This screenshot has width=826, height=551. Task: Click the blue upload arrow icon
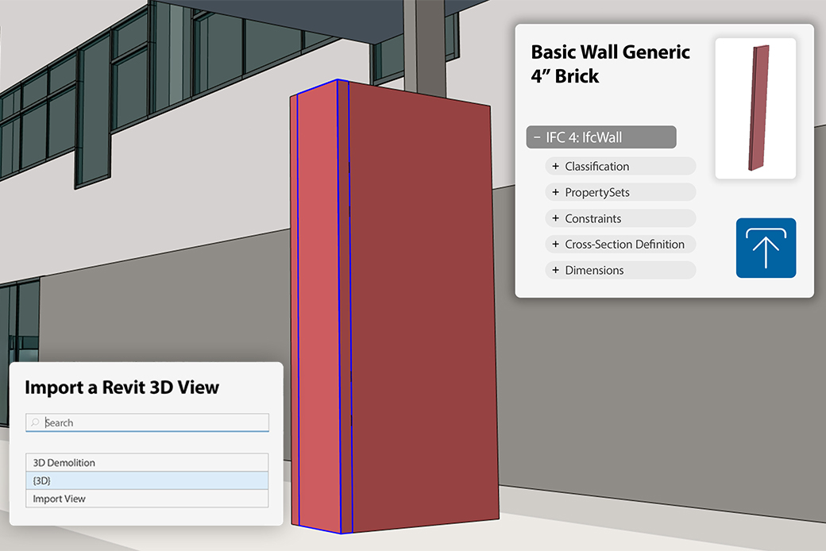tap(766, 248)
